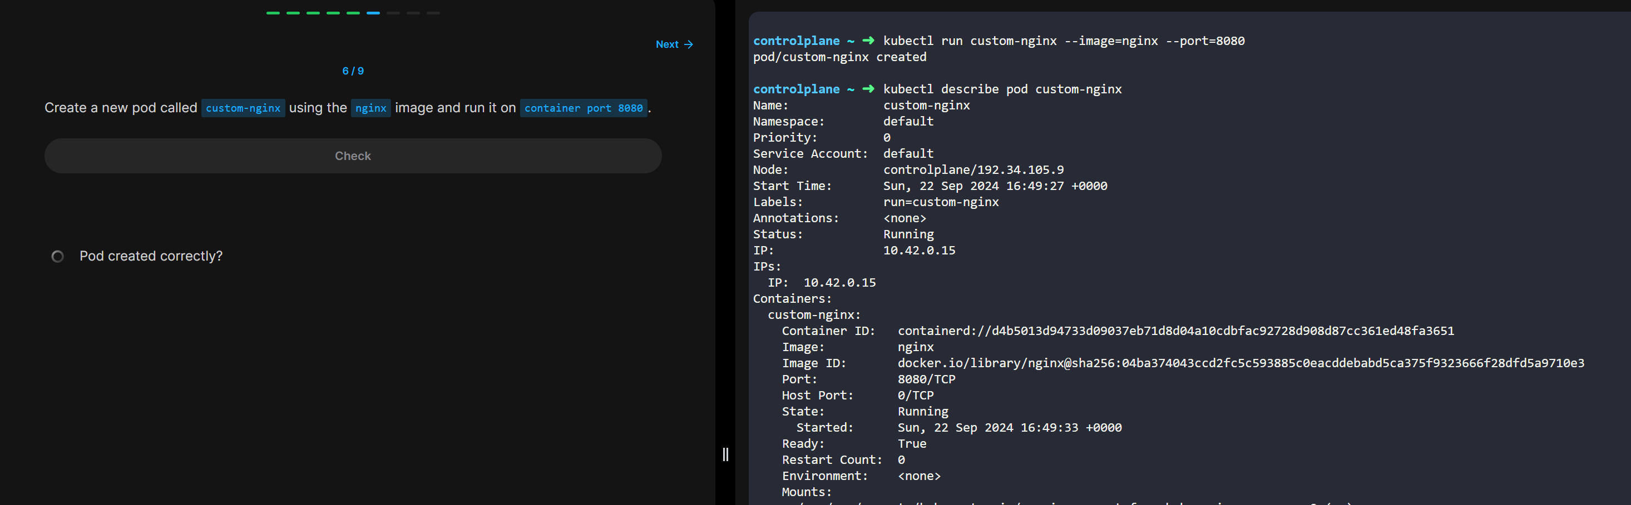The width and height of the screenshot is (1631, 505).
Task: Click the 'kubectl describe pod custom-nginx' command
Action: (x=1002, y=90)
